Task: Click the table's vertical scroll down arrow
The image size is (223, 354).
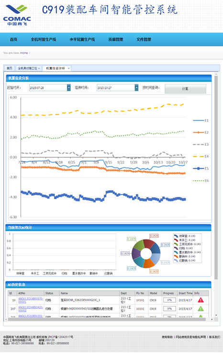Action: click(x=216, y=315)
